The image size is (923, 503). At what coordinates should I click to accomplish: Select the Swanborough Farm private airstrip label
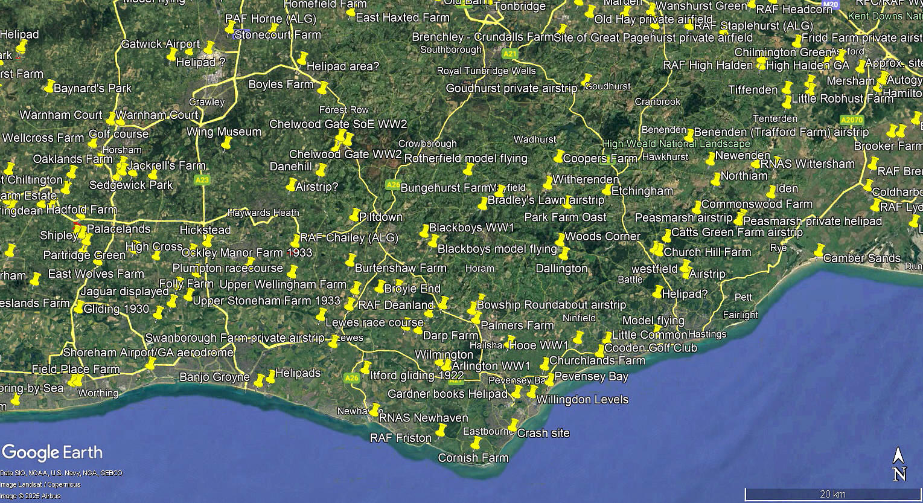pos(235,338)
